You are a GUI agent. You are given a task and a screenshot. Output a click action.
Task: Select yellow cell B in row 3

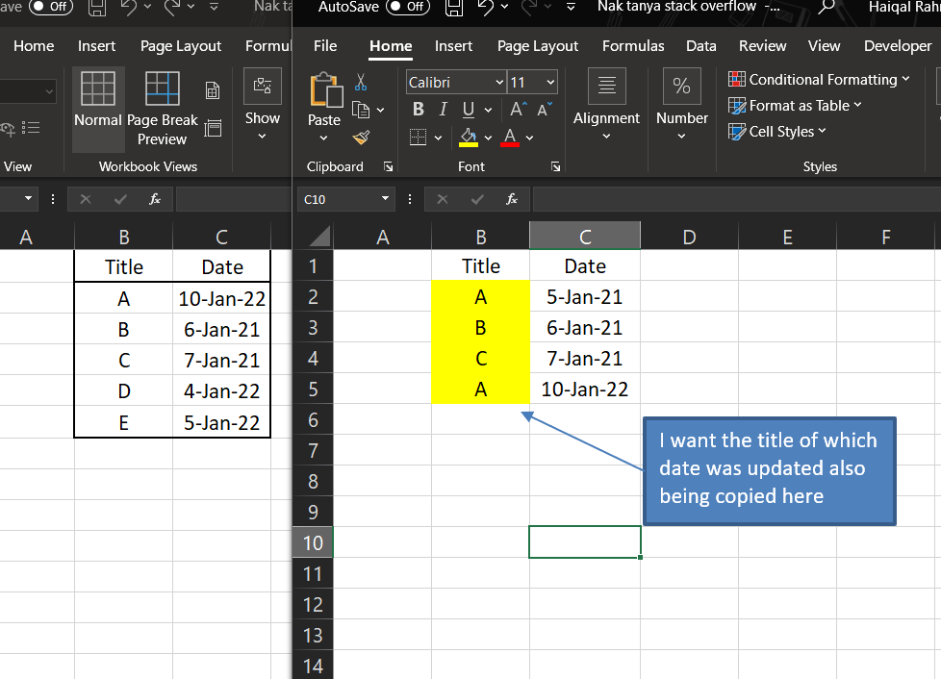[481, 328]
